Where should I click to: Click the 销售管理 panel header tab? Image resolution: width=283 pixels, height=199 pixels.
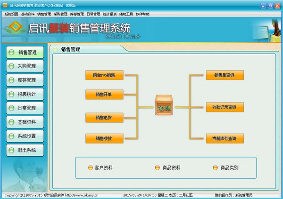[x=70, y=49]
